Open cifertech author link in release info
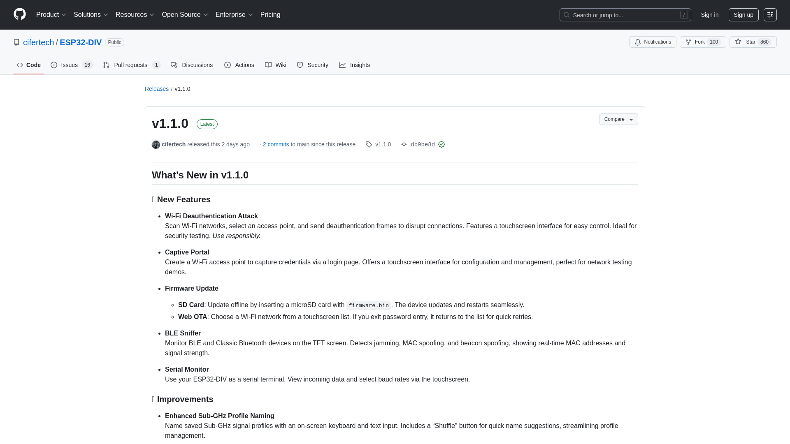 coord(174,144)
